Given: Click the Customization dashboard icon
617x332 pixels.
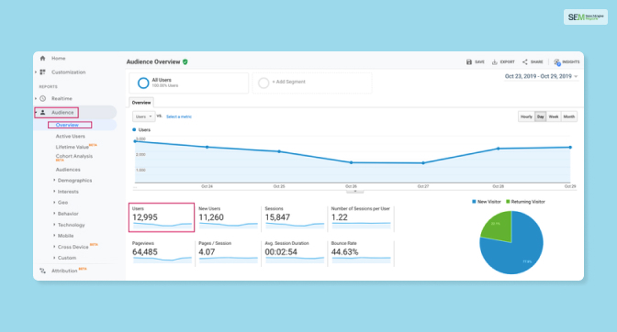Looking at the screenshot, I should pos(42,72).
